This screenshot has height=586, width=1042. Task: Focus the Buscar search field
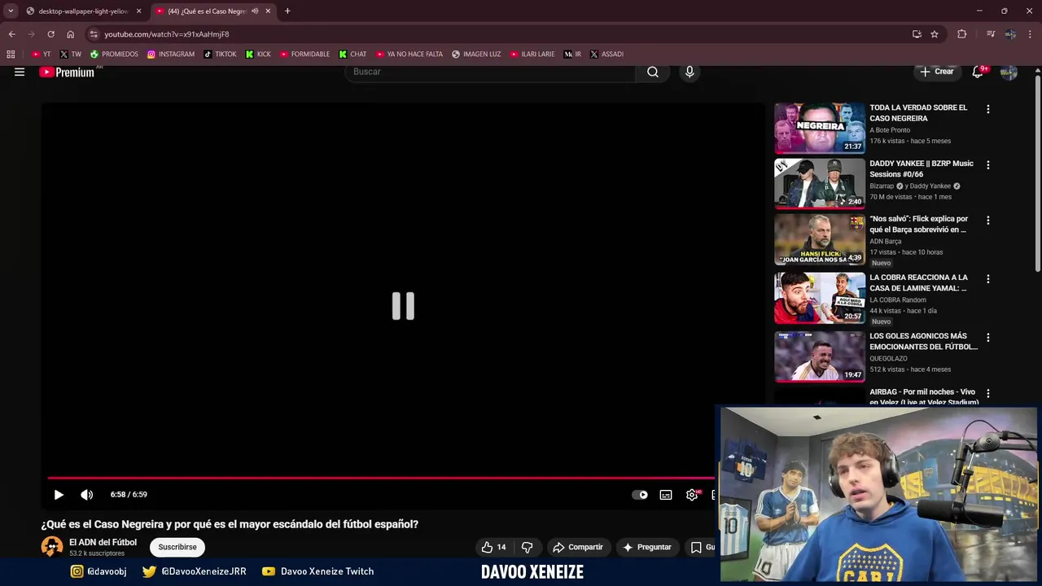pyautogui.click(x=491, y=72)
